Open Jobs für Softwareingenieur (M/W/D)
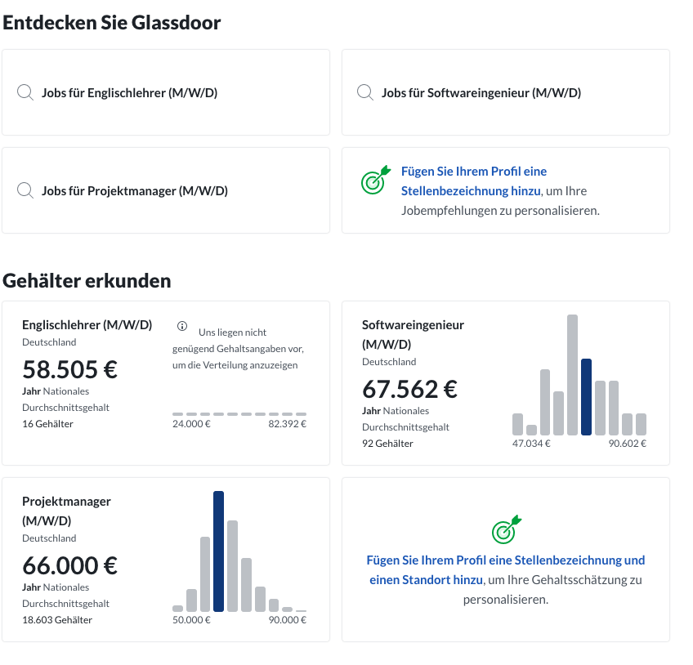 (x=481, y=93)
